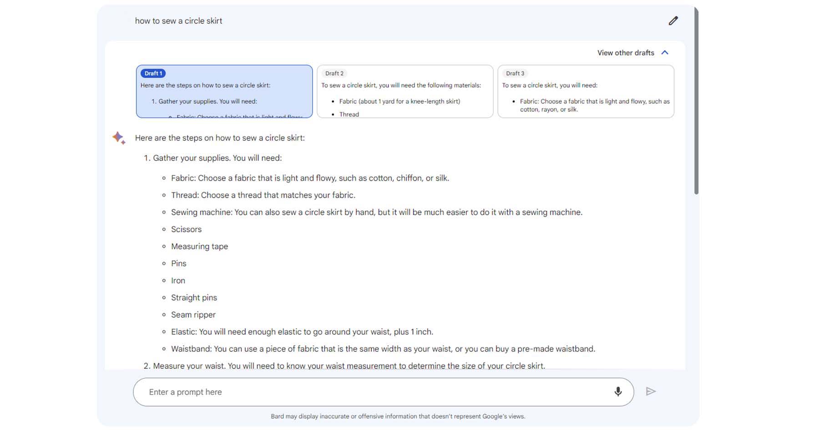
Task: Click the pencil icon to edit prompt
Action: (673, 21)
